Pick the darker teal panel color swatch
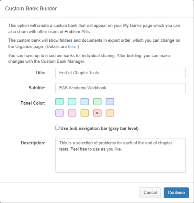The image size is (194, 203). [60, 102]
